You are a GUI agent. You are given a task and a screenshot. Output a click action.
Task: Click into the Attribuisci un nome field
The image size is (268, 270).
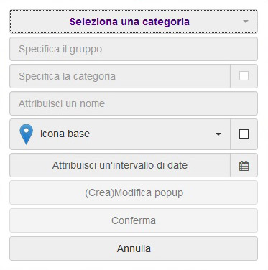pos(134,103)
